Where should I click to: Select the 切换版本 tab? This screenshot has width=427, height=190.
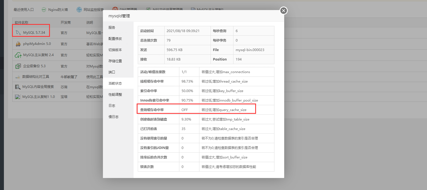click(x=115, y=50)
